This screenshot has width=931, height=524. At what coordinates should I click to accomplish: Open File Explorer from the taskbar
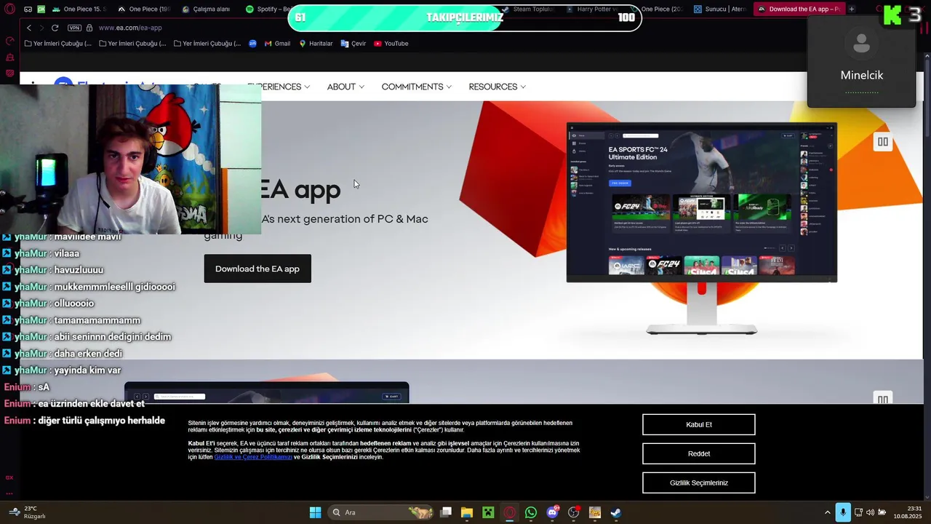[x=467, y=512]
